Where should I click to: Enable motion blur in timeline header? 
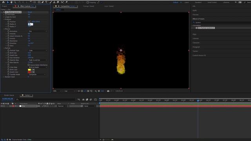click(91, 99)
